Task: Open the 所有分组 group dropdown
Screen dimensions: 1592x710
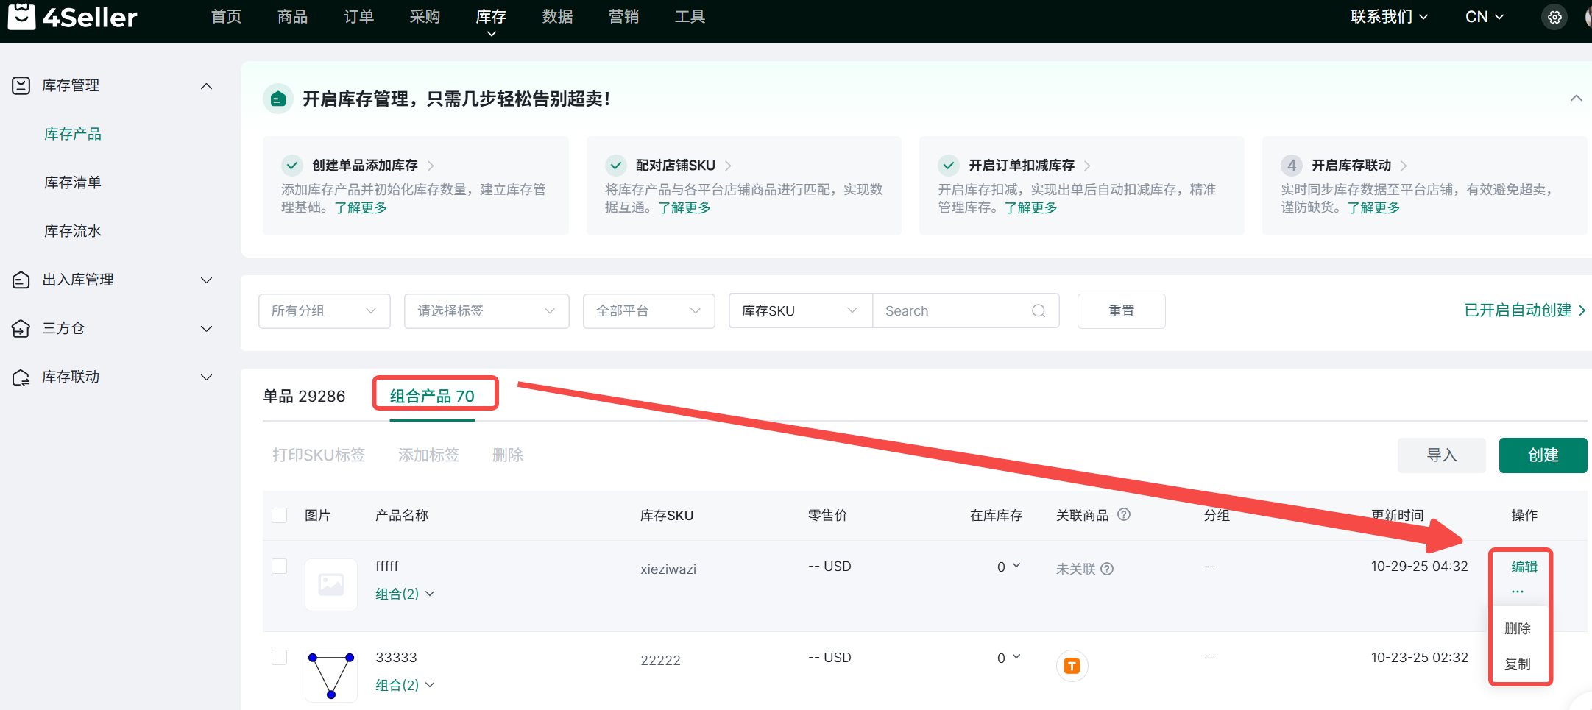Action: [x=324, y=311]
